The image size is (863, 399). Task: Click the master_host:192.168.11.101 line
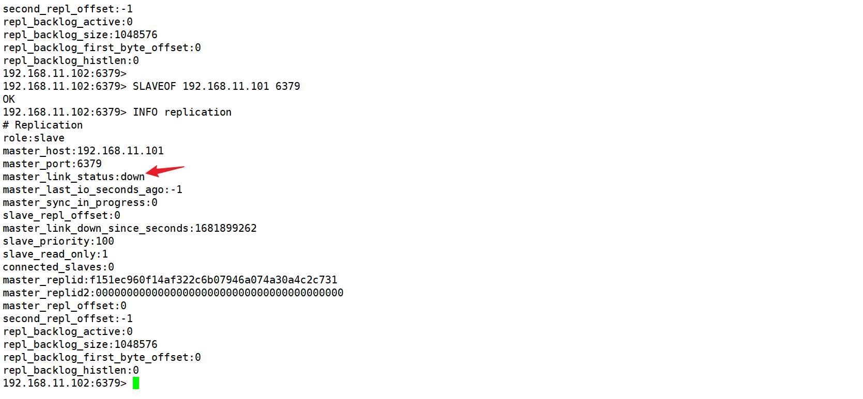tap(83, 151)
